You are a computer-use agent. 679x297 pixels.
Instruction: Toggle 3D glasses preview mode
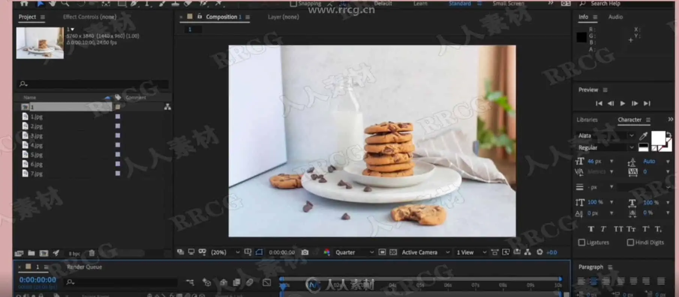(202, 252)
